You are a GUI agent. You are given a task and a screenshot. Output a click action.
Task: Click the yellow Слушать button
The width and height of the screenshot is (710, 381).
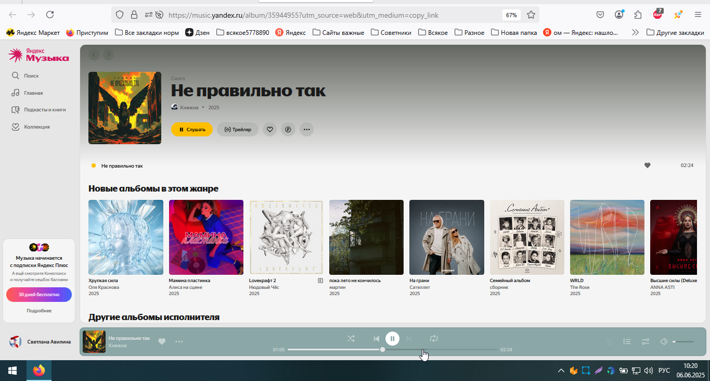[192, 130]
